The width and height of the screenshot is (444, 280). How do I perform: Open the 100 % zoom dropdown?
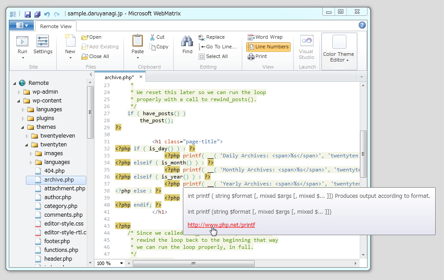120,263
